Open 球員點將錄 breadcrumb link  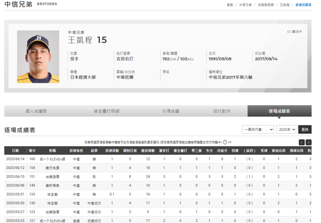(x=266, y=5)
